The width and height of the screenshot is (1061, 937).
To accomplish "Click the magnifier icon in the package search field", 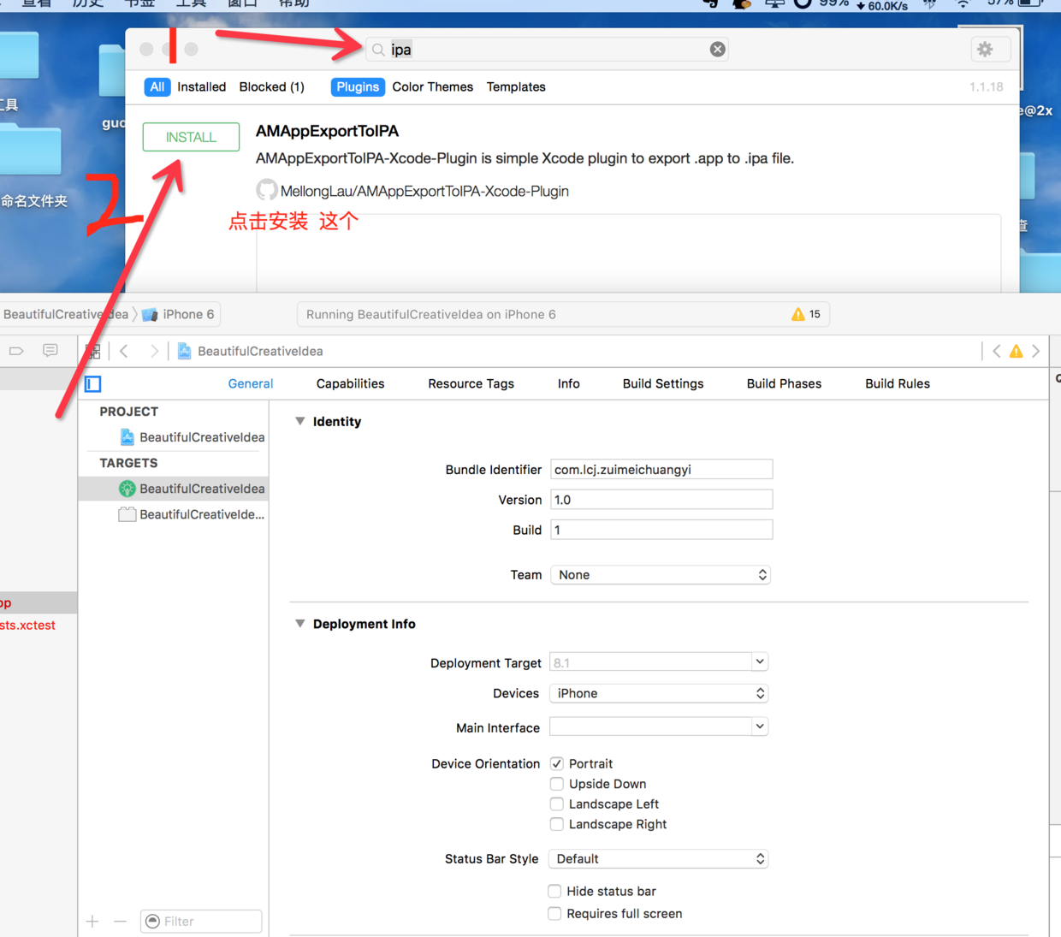I will click(x=378, y=50).
